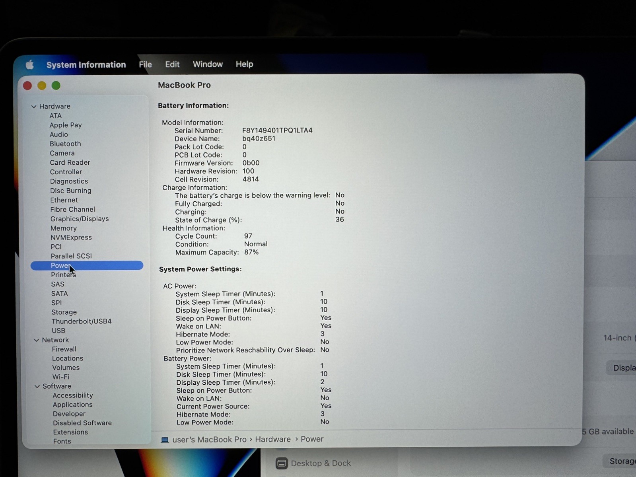
Task: Select Storage in the sidebar
Action: click(x=64, y=312)
